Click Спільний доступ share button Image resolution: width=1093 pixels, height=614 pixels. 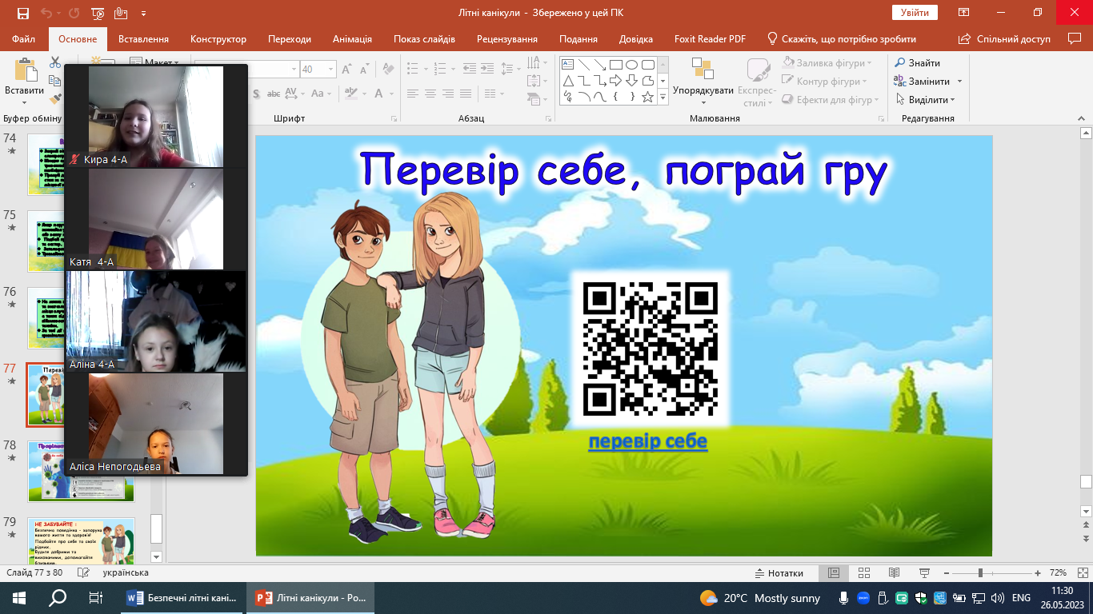[x=1004, y=39]
